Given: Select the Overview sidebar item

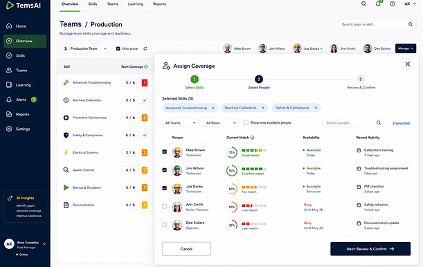Looking at the screenshot, I should 25,41.
